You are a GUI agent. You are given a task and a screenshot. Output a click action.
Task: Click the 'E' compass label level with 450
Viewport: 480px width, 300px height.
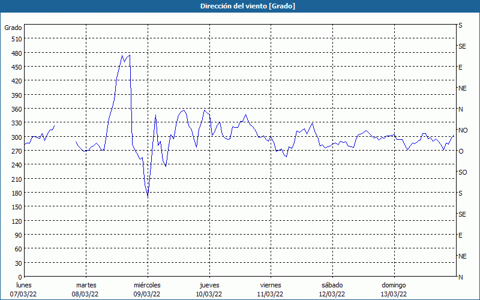click(x=460, y=67)
